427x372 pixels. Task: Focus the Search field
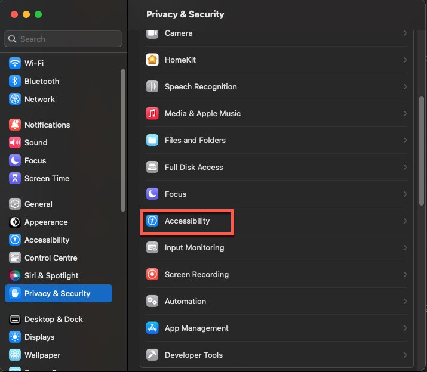click(x=63, y=39)
